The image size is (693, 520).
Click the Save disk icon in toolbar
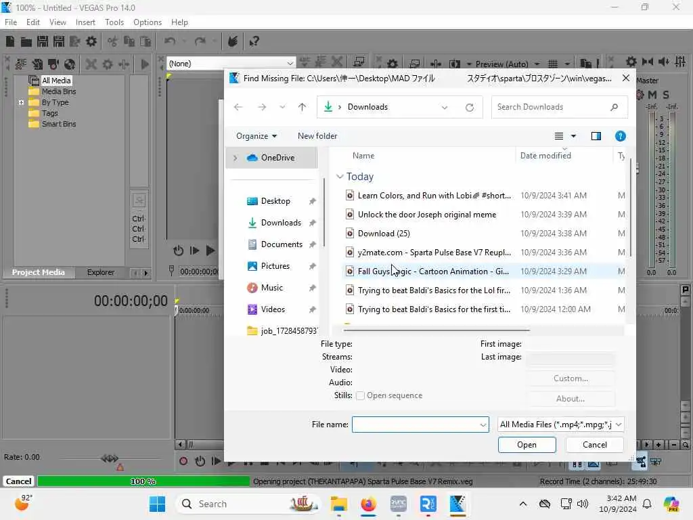coord(43,41)
